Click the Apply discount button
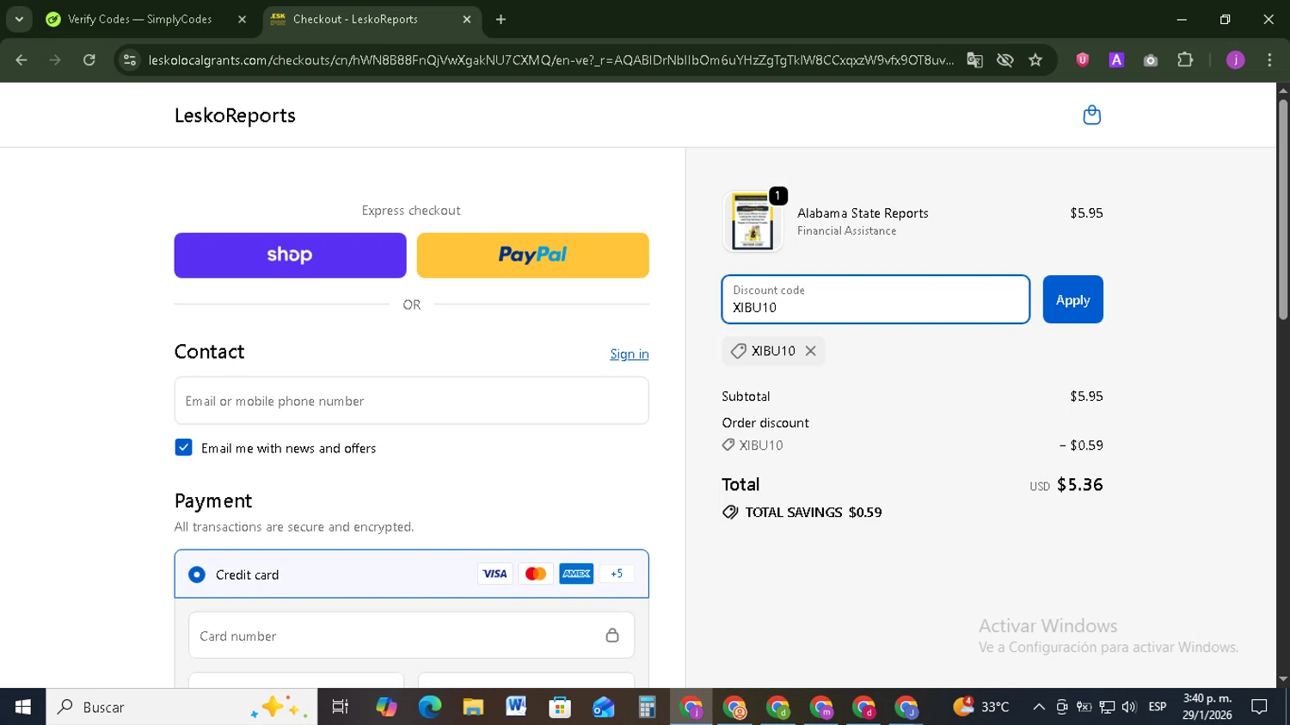Viewport: 1290px width, 725px height. click(1072, 299)
